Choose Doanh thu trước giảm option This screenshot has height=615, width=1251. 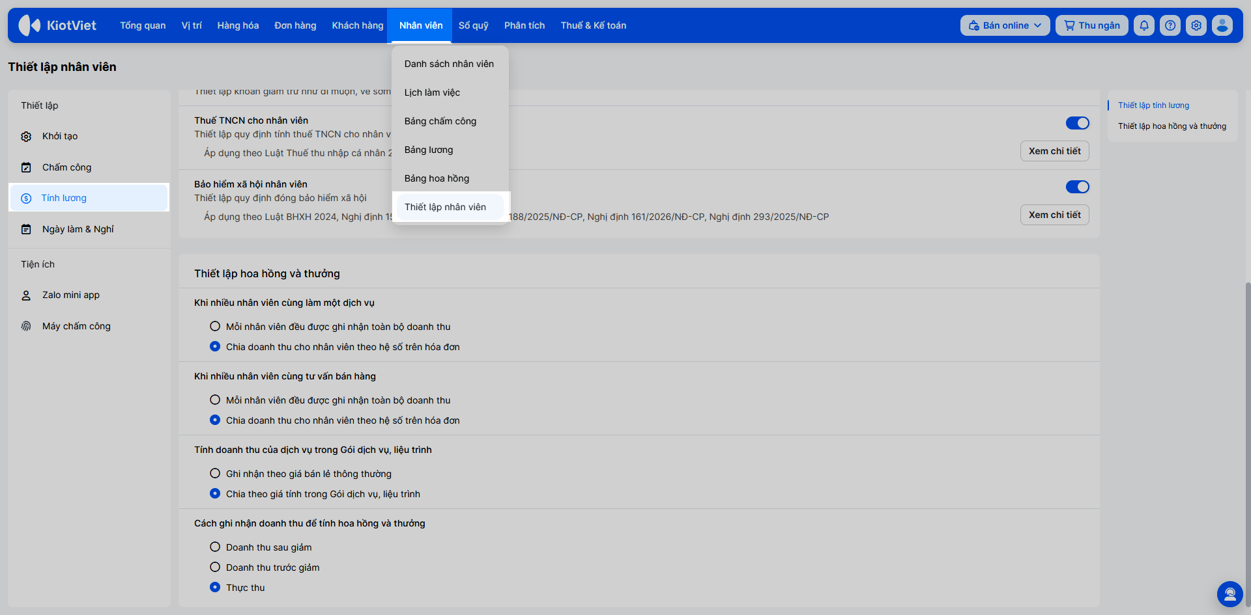pos(215,567)
